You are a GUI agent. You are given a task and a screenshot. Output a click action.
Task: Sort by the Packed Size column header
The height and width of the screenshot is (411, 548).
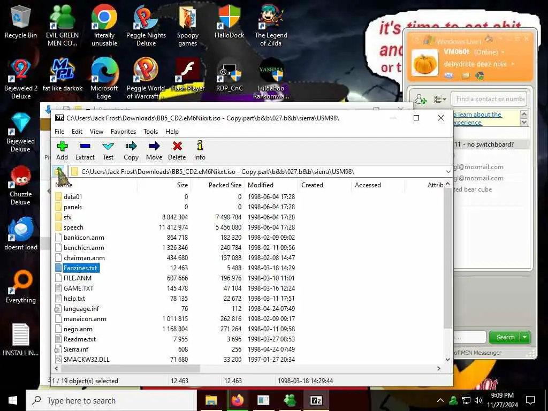tap(217, 185)
